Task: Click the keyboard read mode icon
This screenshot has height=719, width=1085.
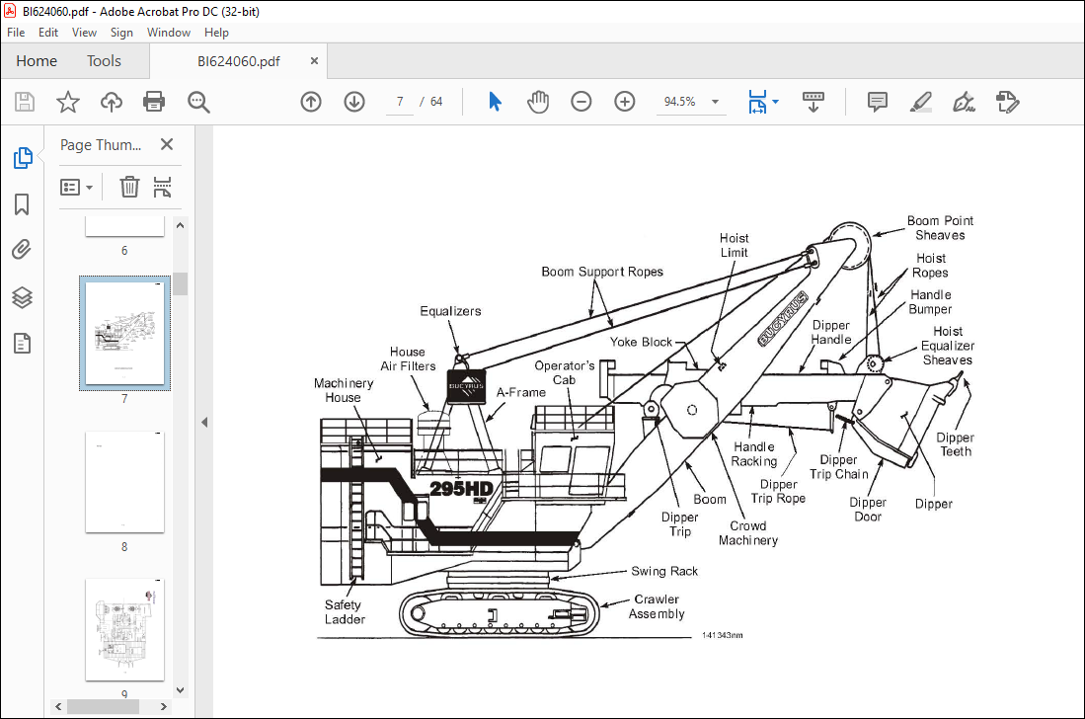Action: coord(814,102)
